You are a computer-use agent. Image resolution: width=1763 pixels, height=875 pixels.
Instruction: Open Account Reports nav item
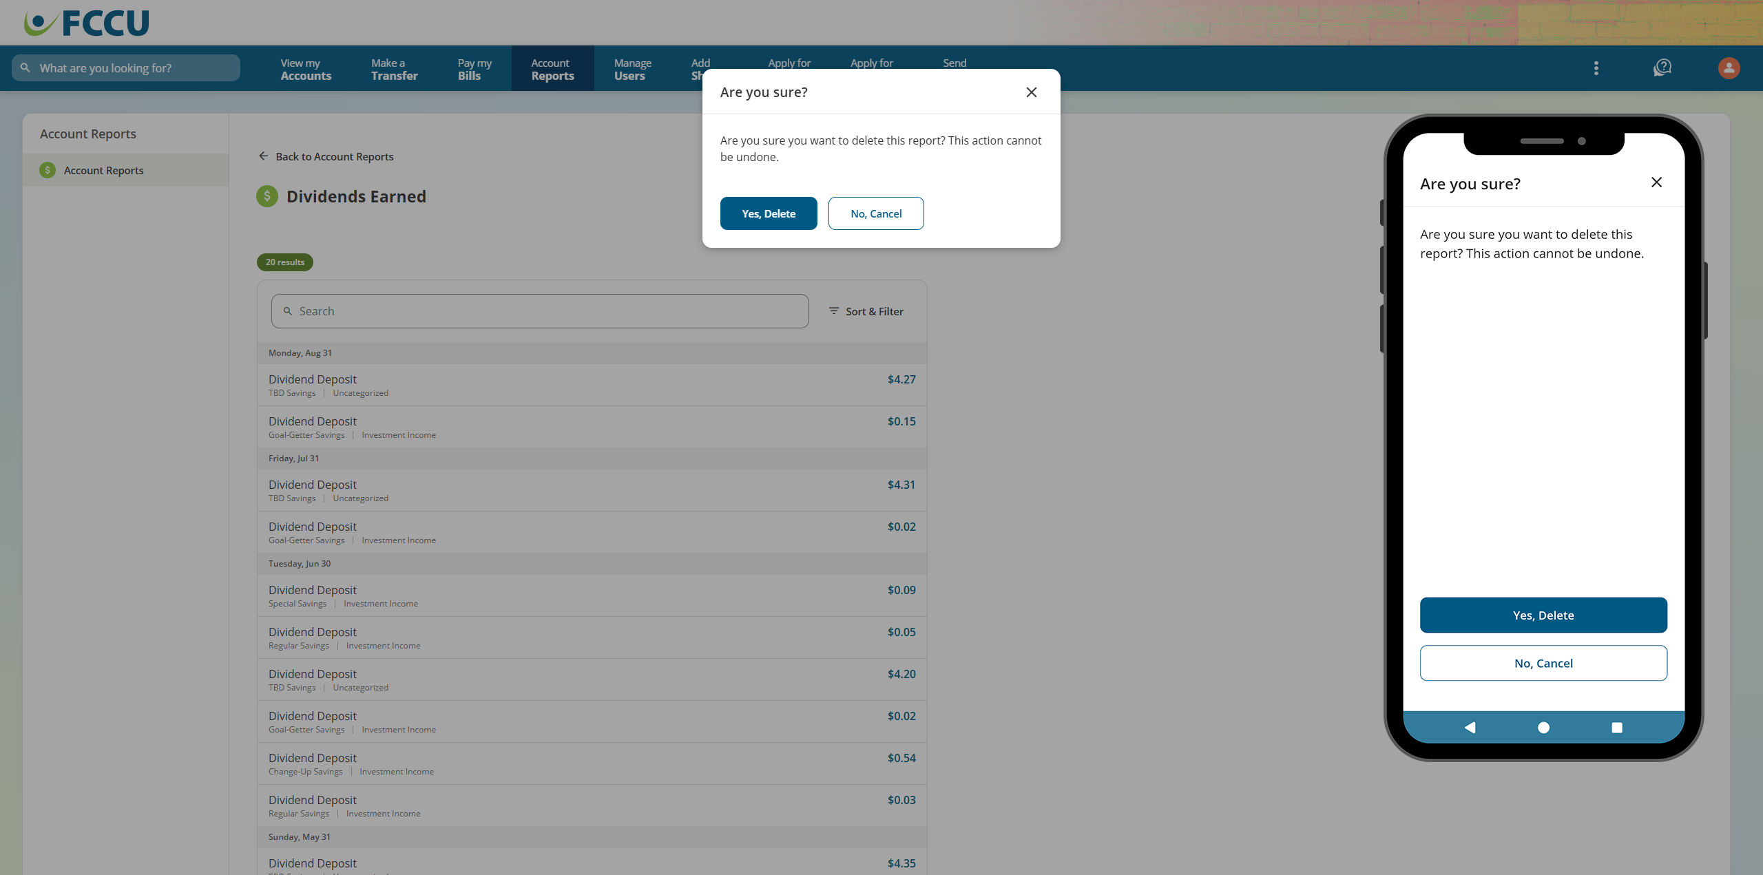(552, 69)
